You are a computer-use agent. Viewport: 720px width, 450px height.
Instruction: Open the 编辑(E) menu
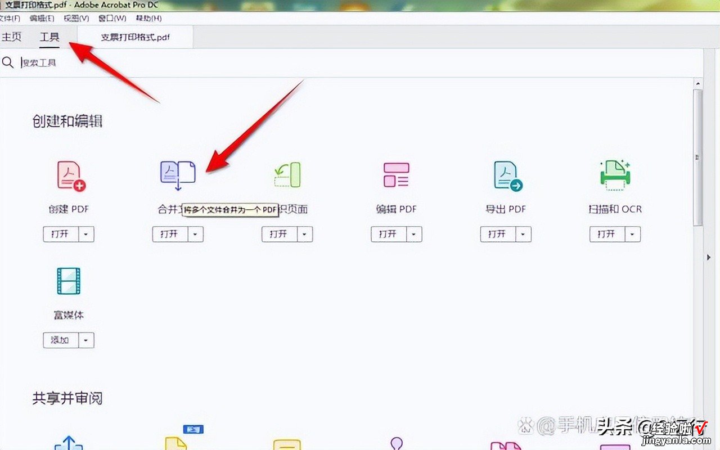tap(42, 18)
